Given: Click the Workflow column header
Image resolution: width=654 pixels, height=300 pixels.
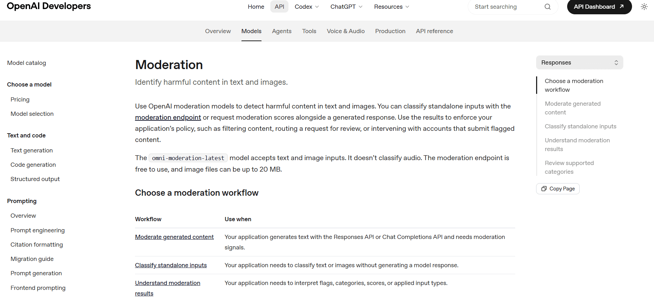Looking at the screenshot, I should [x=148, y=219].
